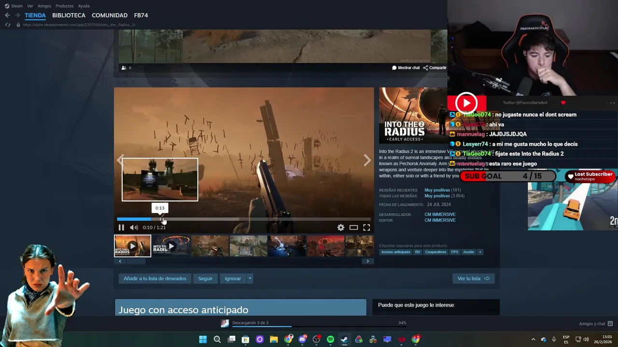Open Ver tu lista
618x347 pixels.
click(x=473, y=279)
